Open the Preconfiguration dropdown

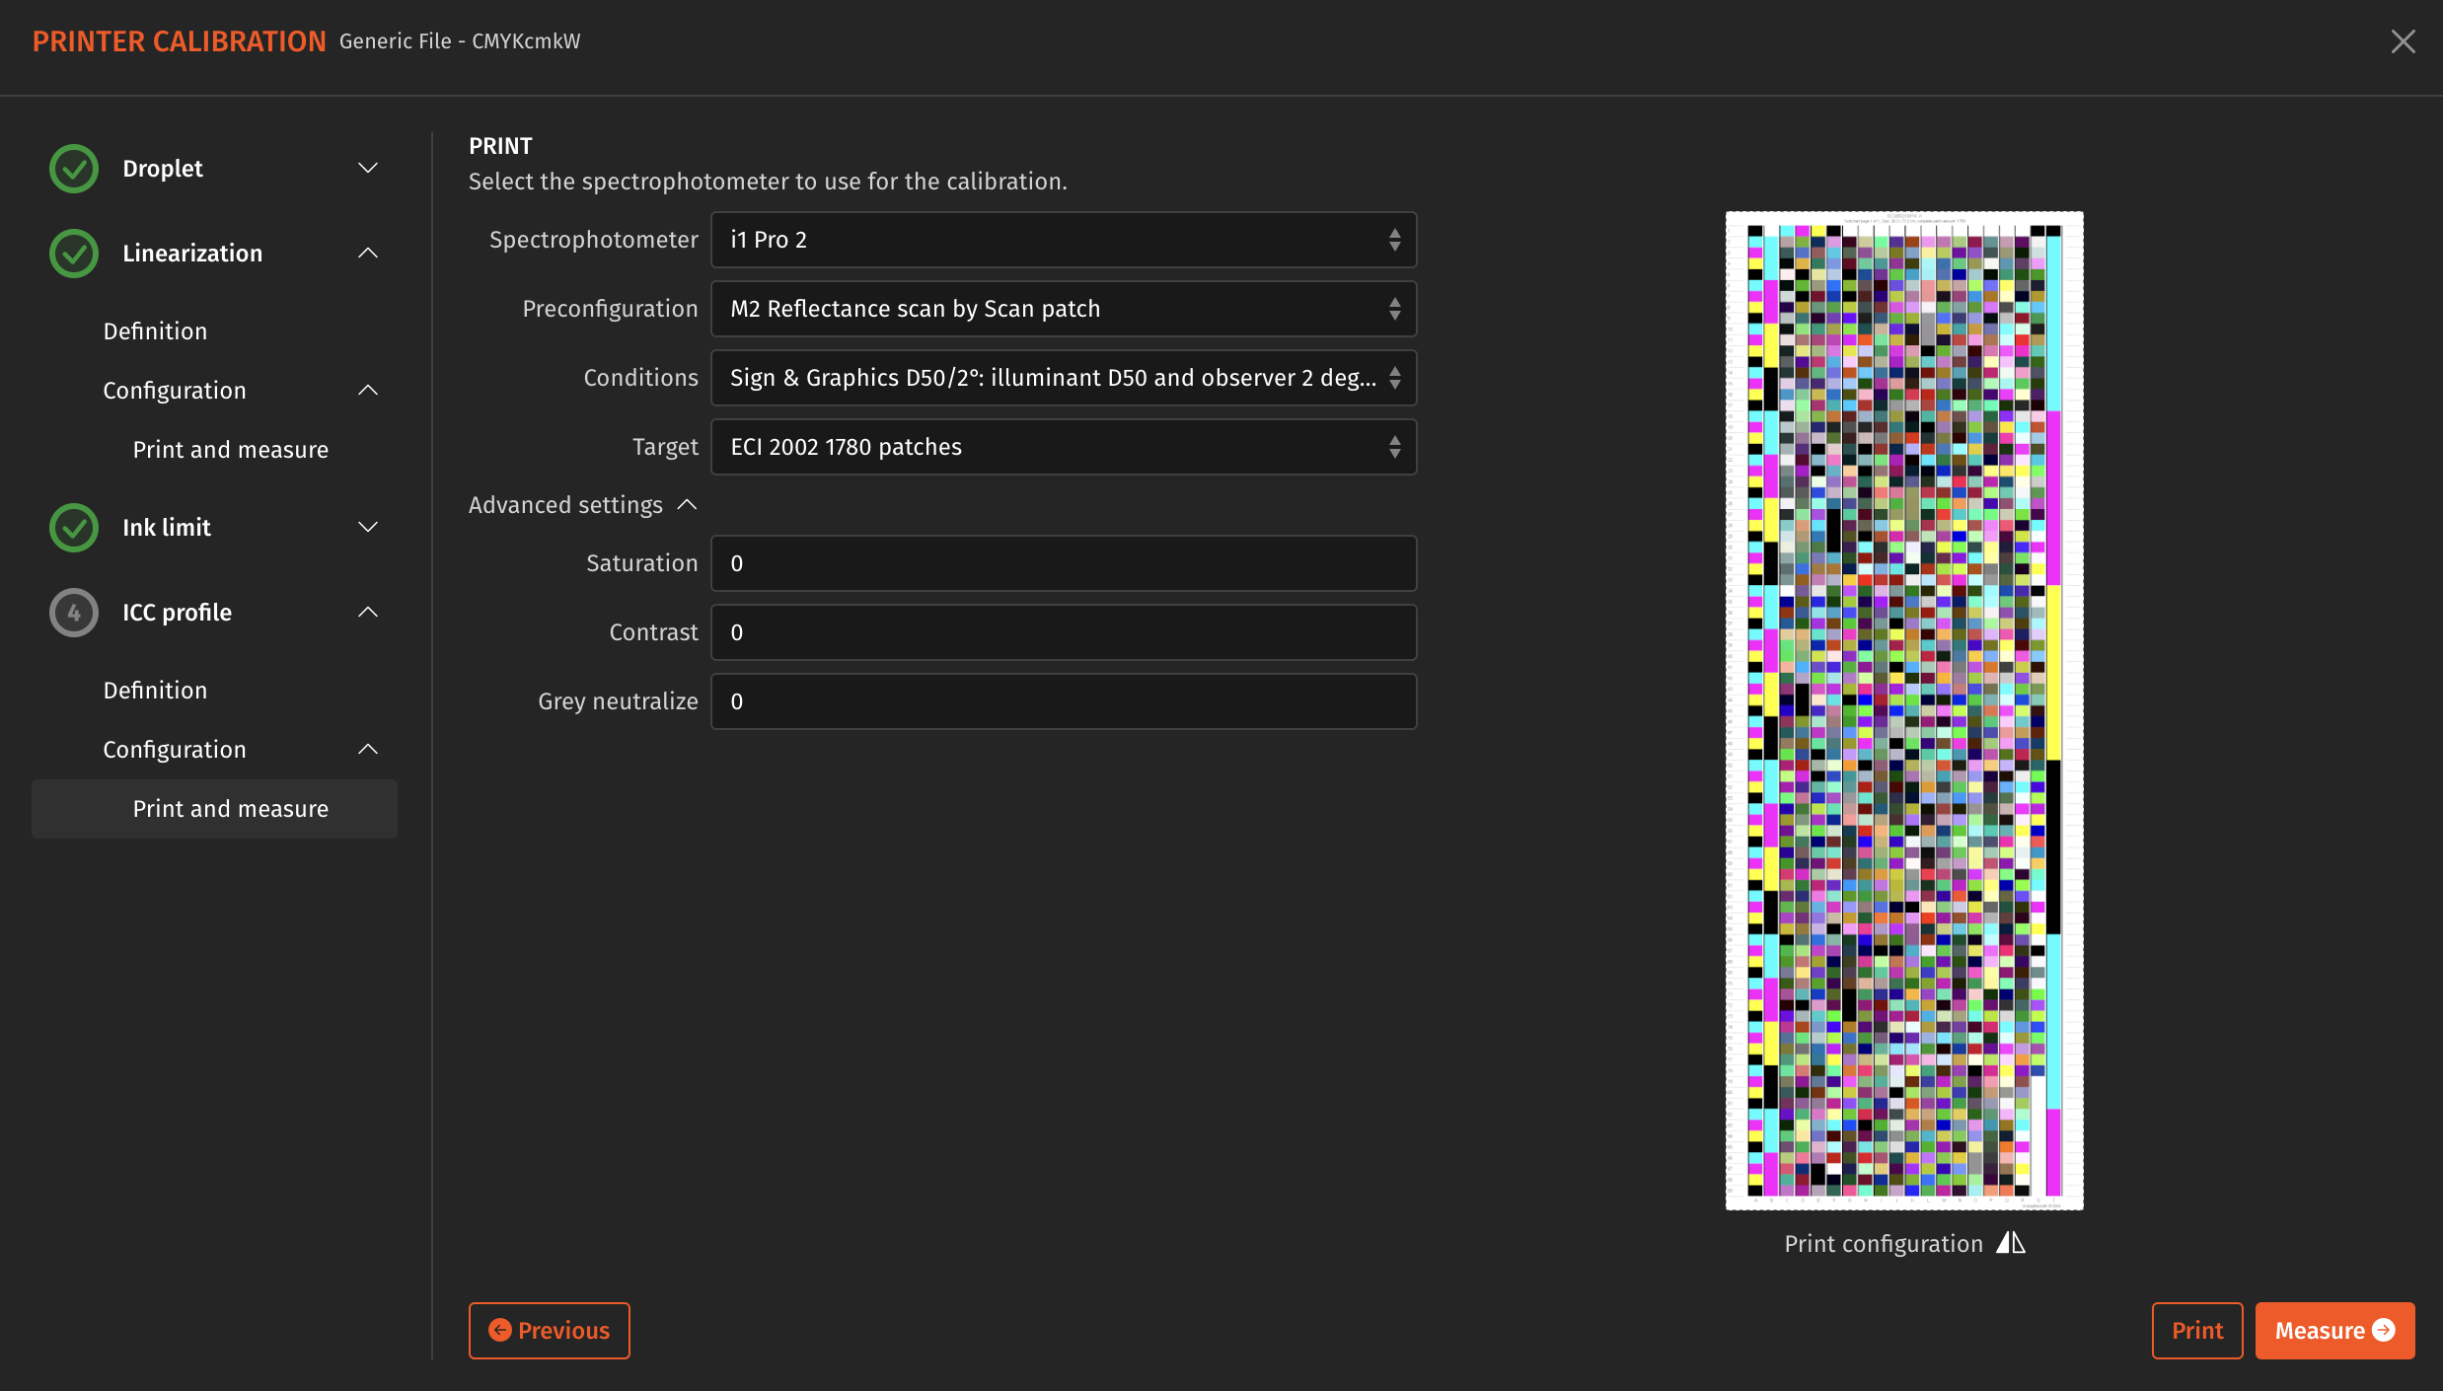coord(1064,308)
